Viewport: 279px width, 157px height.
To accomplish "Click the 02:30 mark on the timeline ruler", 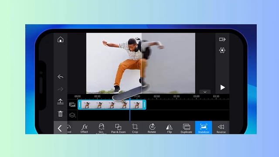I will point(177,96).
